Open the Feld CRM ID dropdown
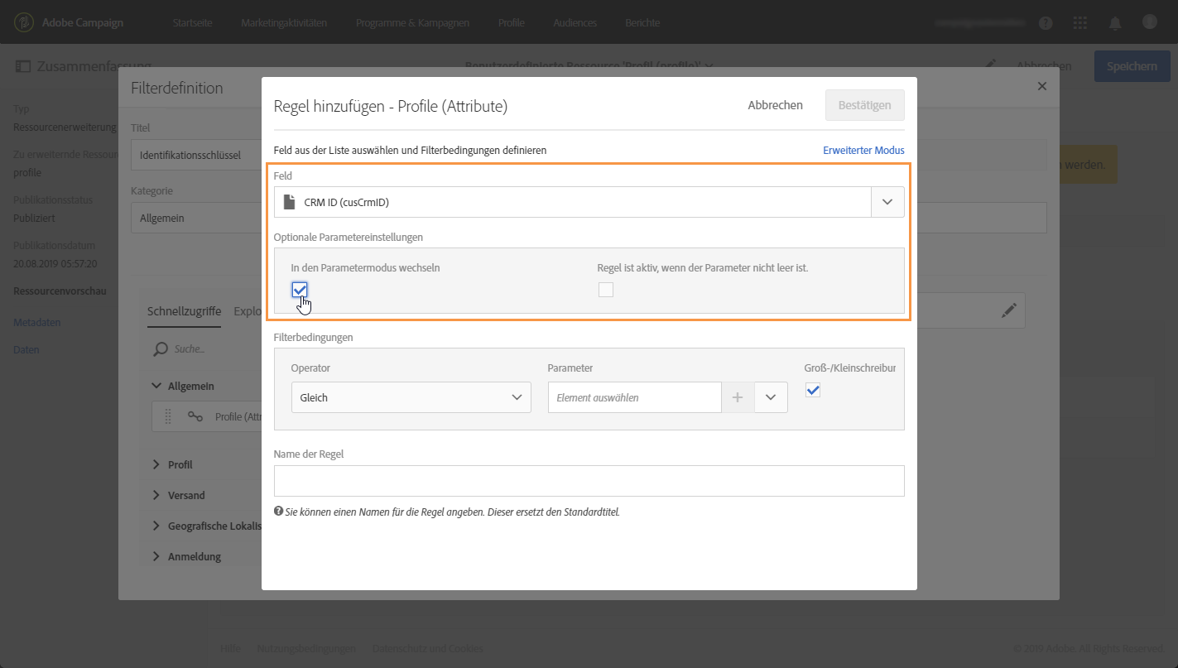 (887, 202)
